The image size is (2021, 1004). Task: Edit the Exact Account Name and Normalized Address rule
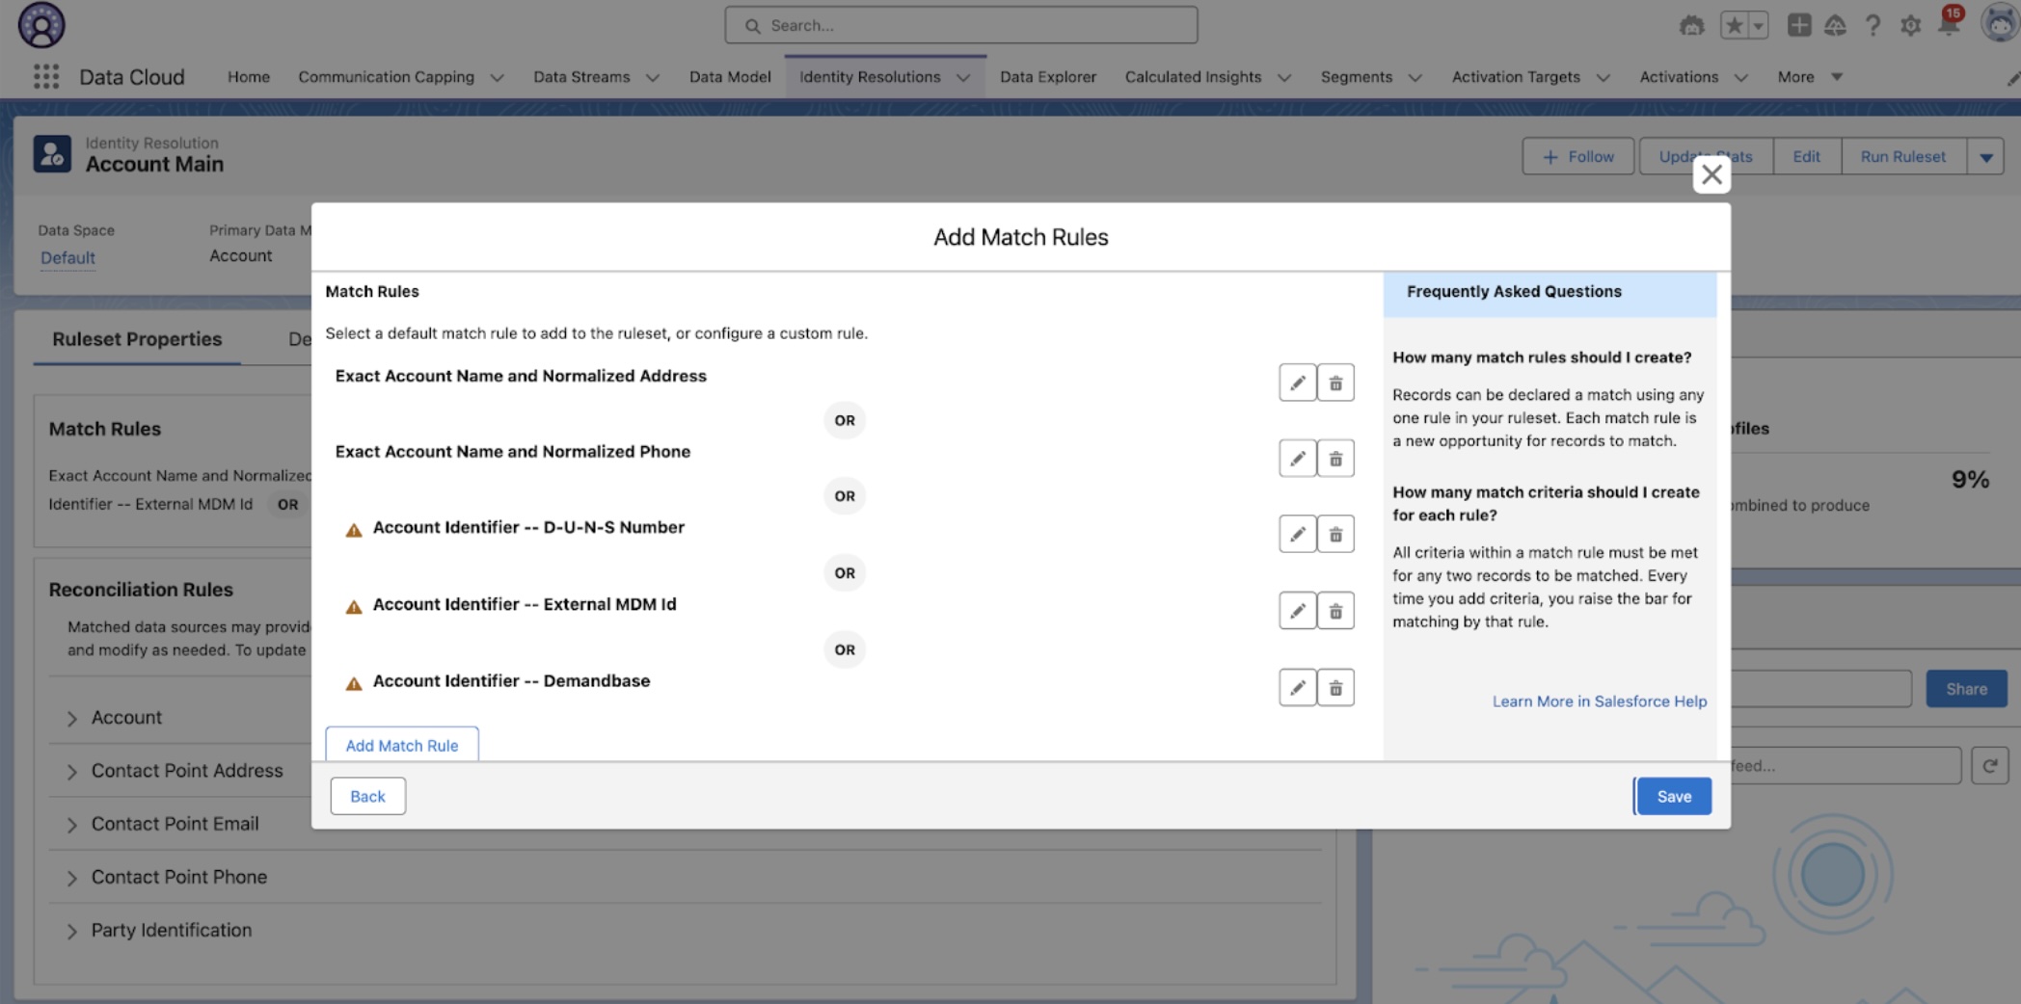point(1297,383)
